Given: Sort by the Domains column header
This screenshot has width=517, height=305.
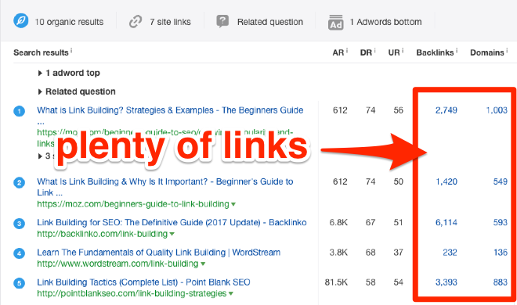Looking at the screenshot, I should 487,52.
